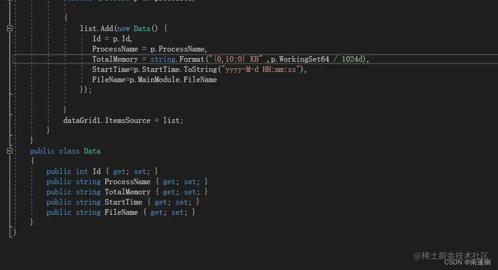
Task: Click 'p.WorkingSet64 / 1024d' expression
Action: pyautogui.click(x=317, y=59)
